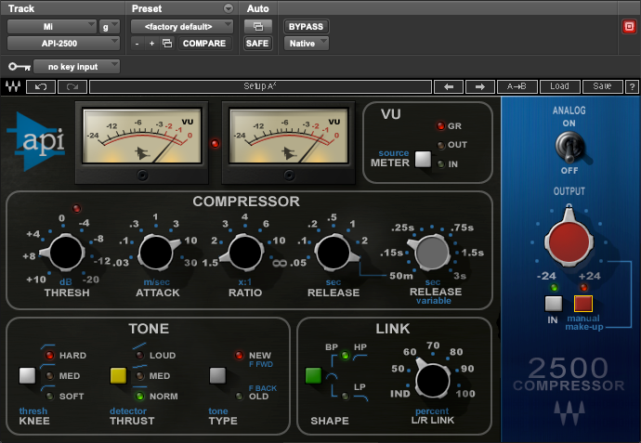This screenshot has height=443, width=641.
Task: Click the GR meter mode LED
Action: (x=440, y=126)
